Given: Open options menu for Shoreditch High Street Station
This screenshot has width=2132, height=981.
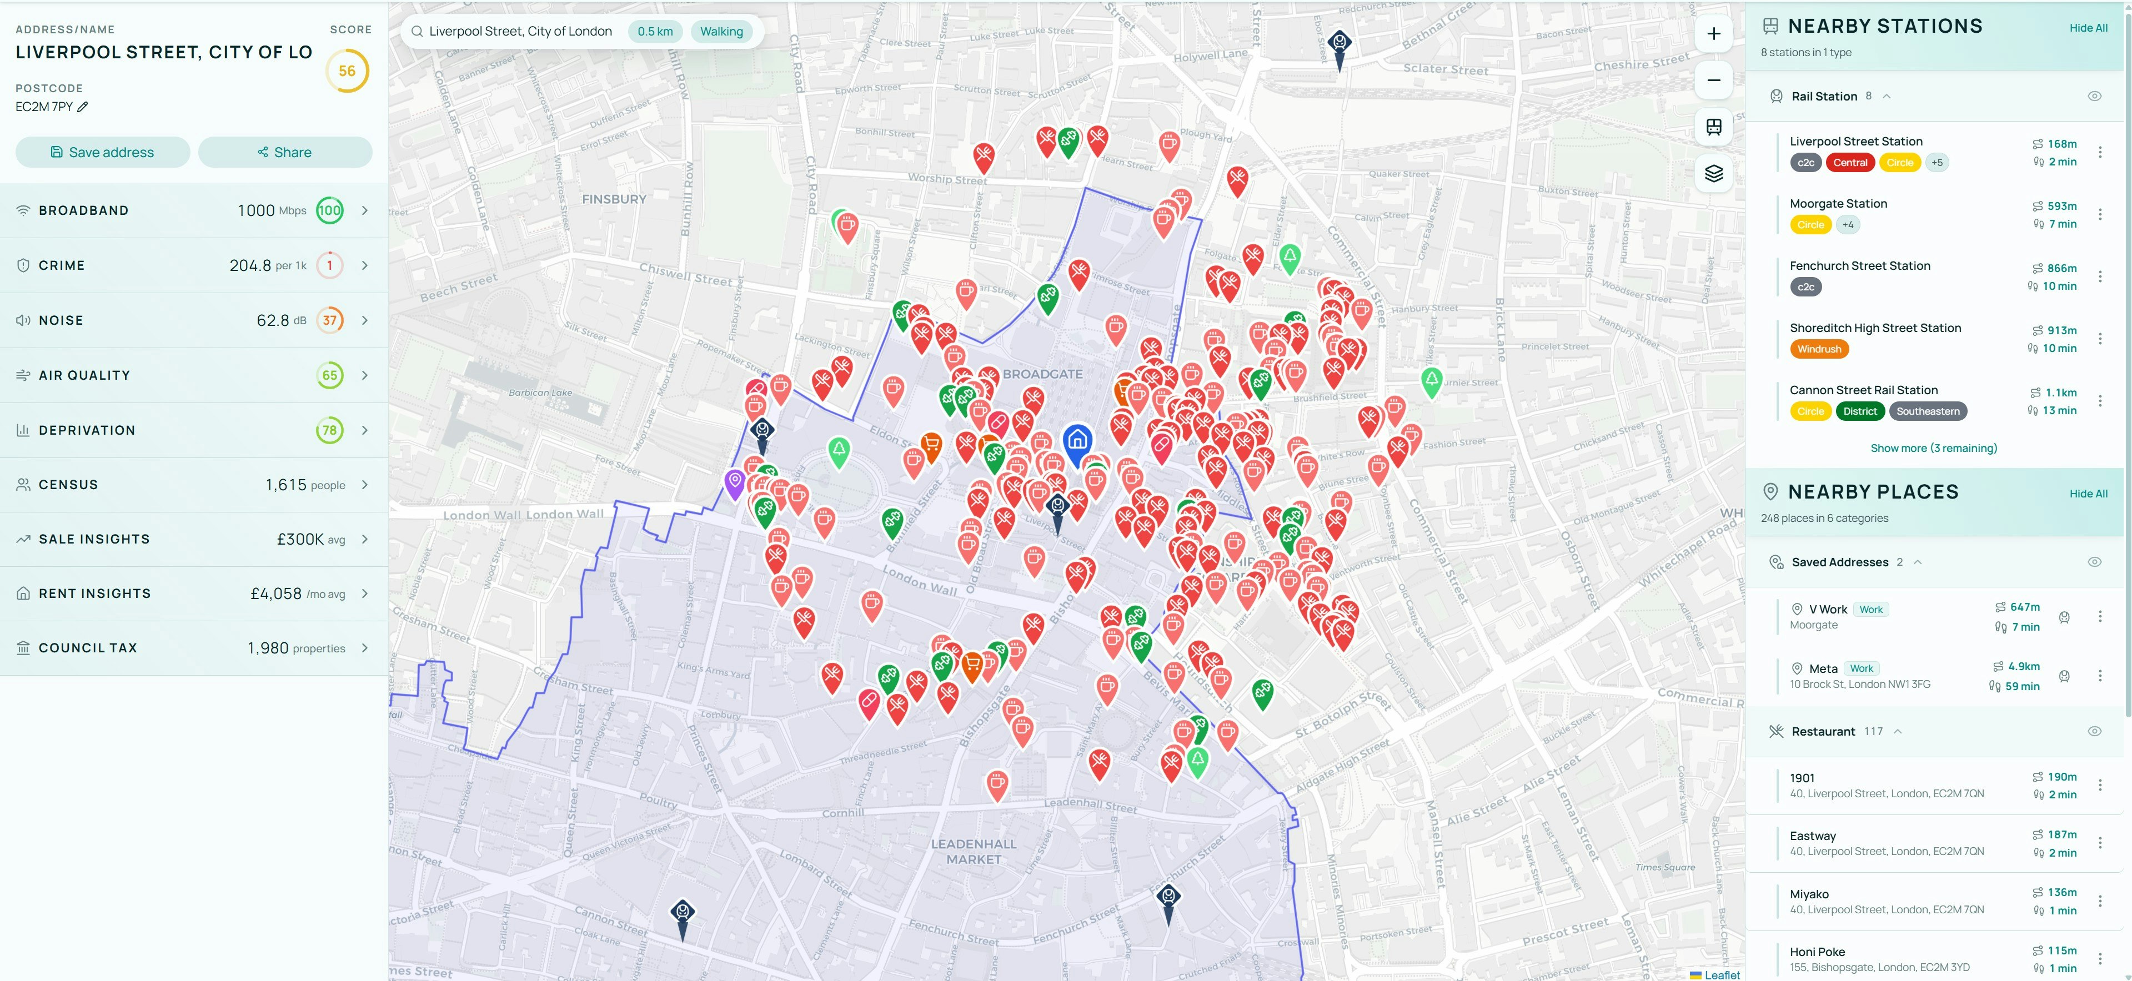Looking at the screenshot, I should [2100, 338].
